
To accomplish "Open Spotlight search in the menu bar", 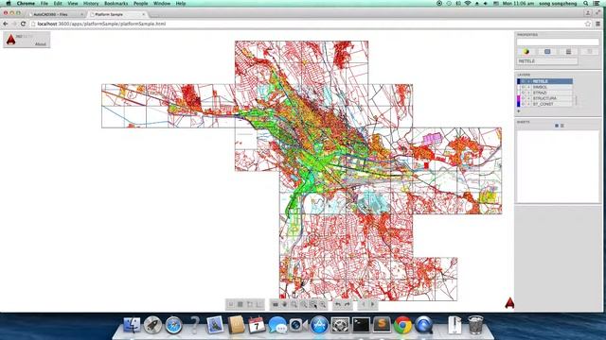I will pyautogui.click(x=586, y=3).
